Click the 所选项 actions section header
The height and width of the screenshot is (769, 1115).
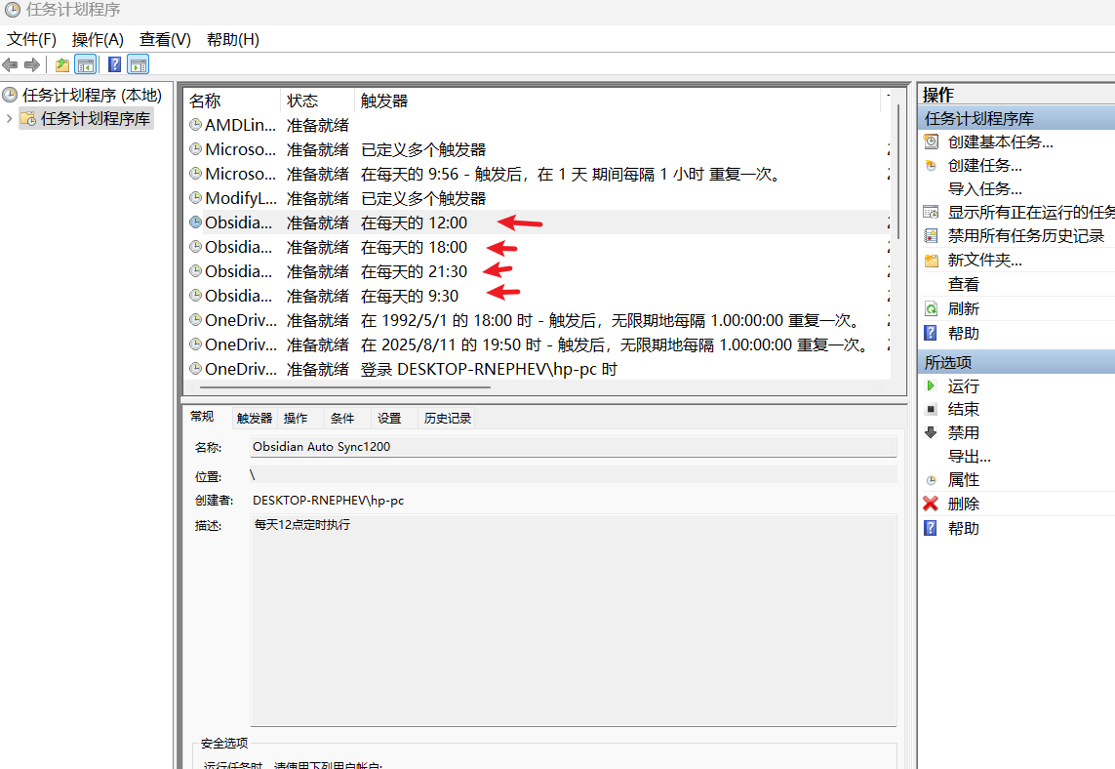tap(1016, 362)
